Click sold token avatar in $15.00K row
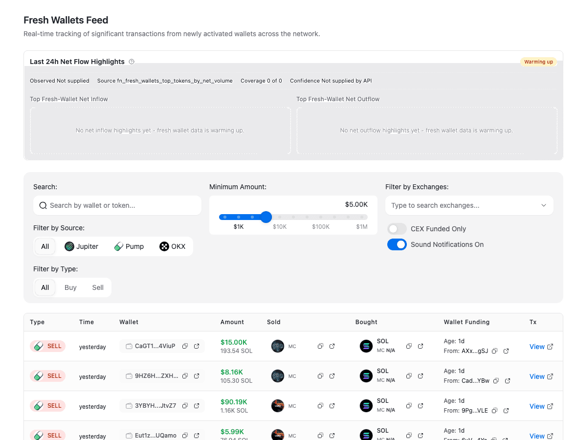The image size is (577, 440). point(277,346)
